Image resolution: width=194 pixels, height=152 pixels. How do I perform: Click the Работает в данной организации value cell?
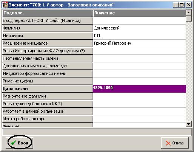[x=139, y=111]
